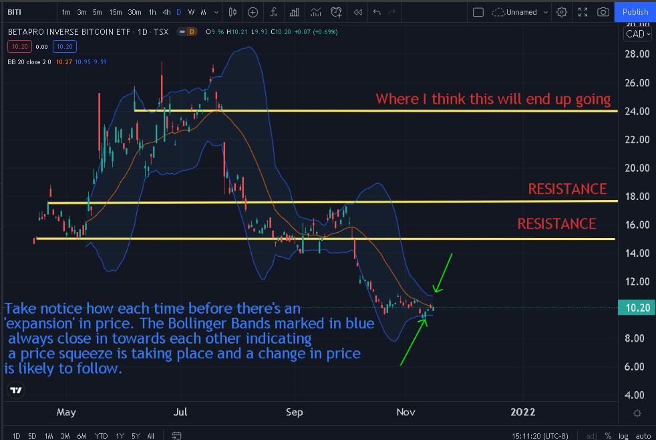Switch to the 15m interval

[x=116, y=12]
